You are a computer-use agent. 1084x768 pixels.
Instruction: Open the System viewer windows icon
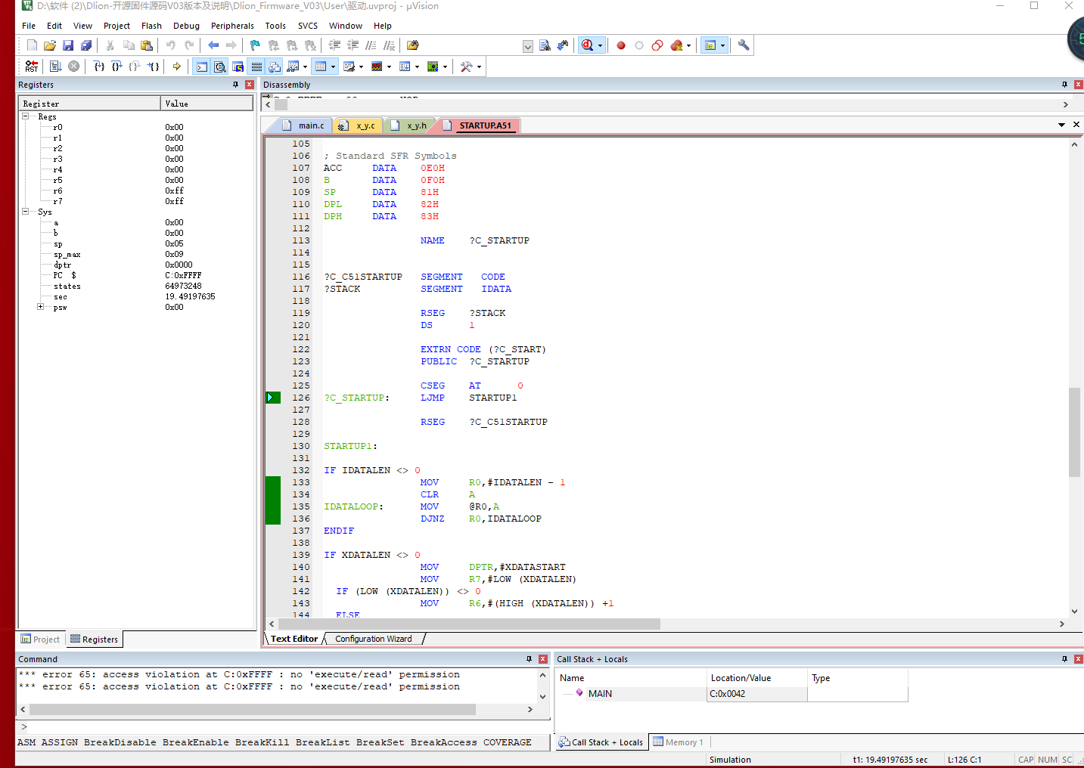coord(433,67)
